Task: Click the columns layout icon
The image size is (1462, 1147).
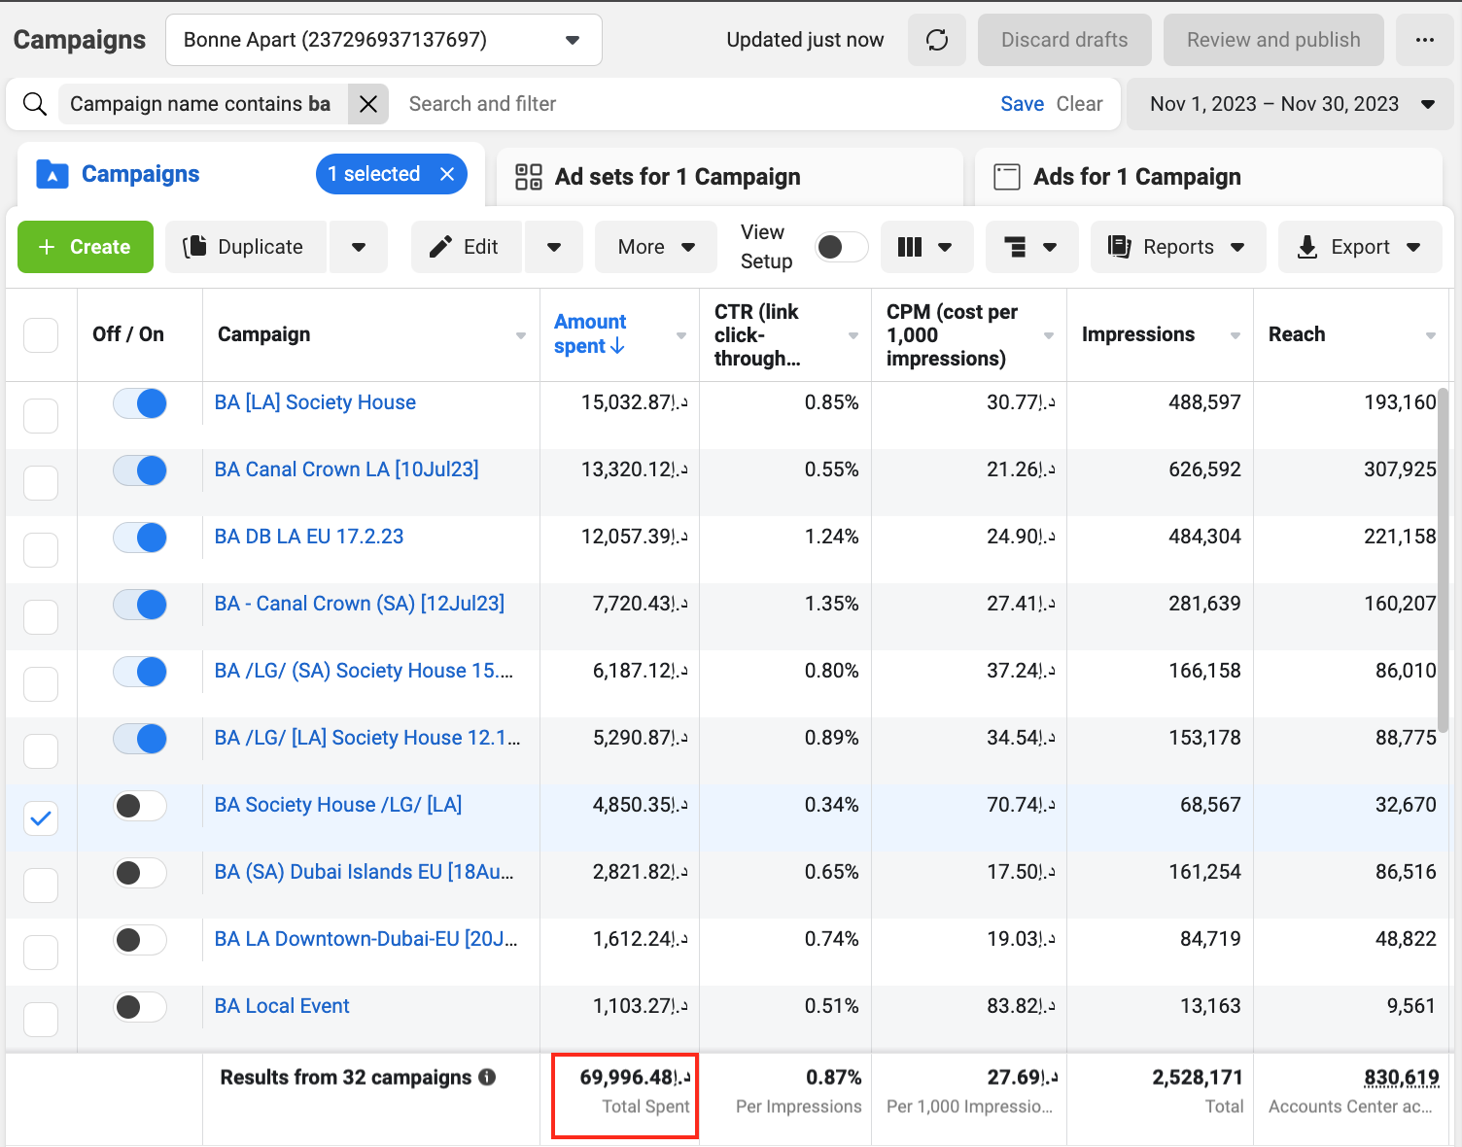Action: point(911,247)
